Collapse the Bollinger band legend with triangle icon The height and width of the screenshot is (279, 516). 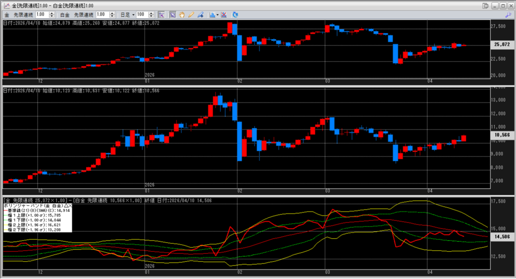coord(65,205)
